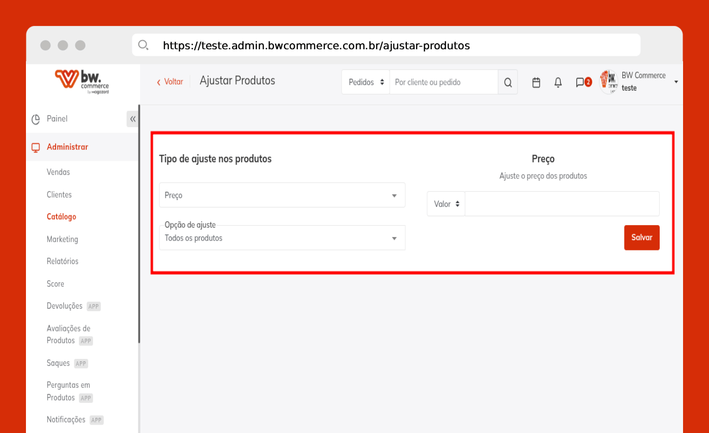The image size is (709, 433).
Task: Select Relatórios in the sidebar
Action: pyautogui.click(x=62, y=261)
